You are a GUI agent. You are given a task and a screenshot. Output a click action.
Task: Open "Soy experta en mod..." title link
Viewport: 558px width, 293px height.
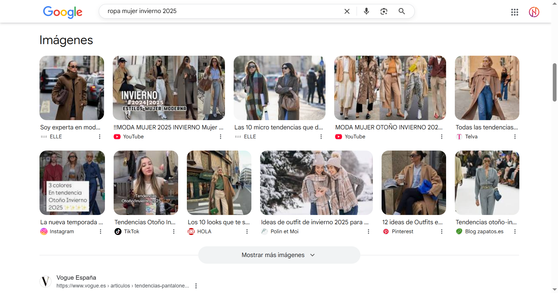[x=70, y=127]
